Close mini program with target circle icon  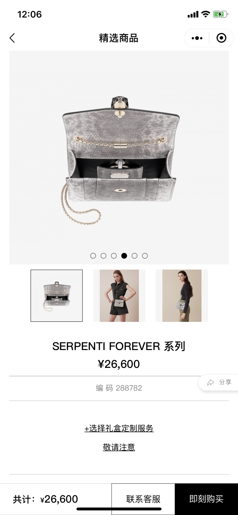pyautogui.click(x=221, y=38)
